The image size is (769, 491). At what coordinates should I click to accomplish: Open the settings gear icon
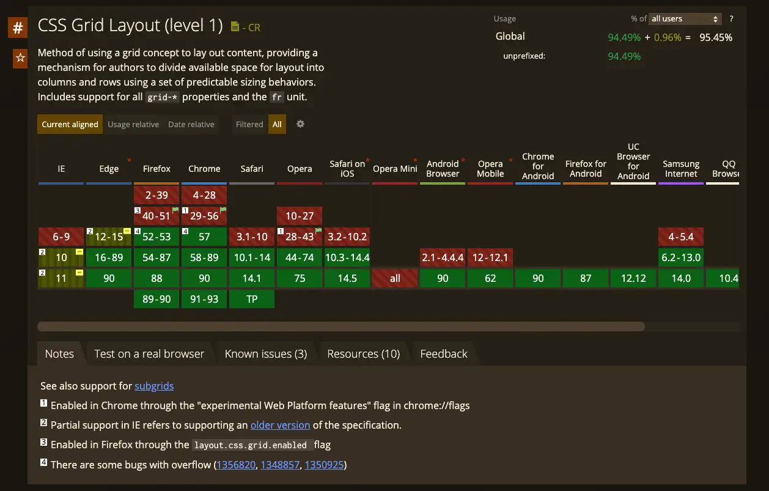click(300, 124)
